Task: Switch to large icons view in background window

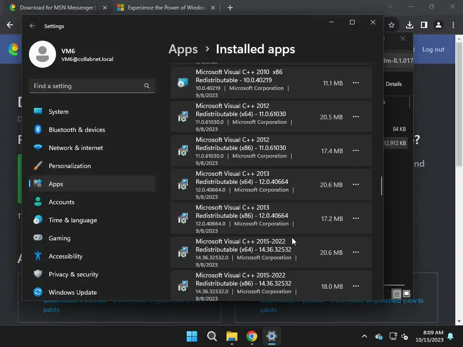Action: pos(406,294)
